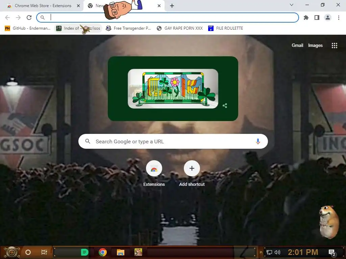This screenshot has height=259, width=346.
Task: Go back to the previous page
Action: [7, 18]
